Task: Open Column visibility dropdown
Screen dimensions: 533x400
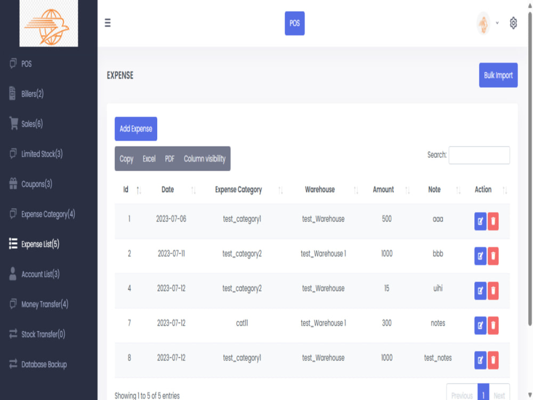Action: [x=204, y=159]
